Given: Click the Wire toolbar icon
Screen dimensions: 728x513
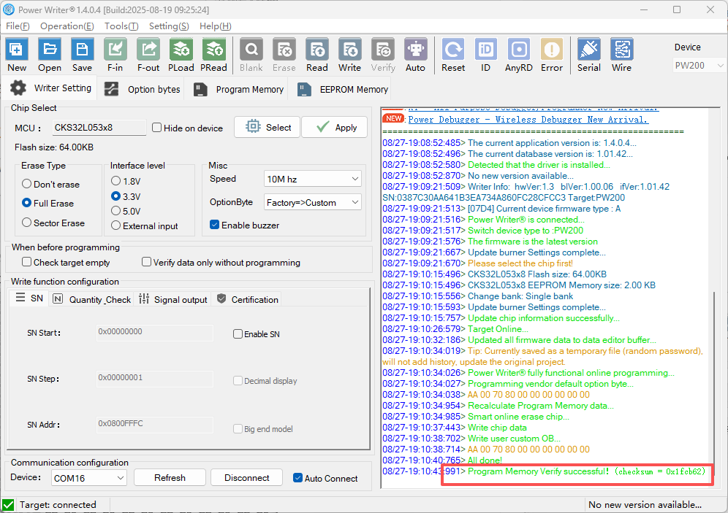Looking at the screenshot, I should [622, 50].
